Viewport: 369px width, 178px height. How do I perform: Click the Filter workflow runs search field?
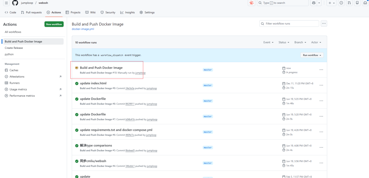(289, 24)
